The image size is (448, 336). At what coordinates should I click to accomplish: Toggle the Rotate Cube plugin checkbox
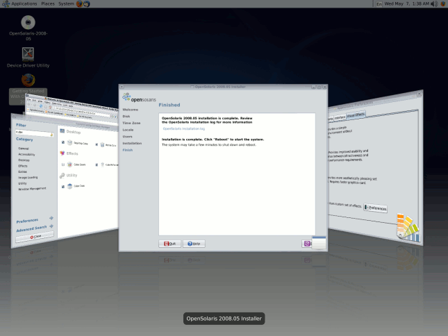click(x=97, y=144)
